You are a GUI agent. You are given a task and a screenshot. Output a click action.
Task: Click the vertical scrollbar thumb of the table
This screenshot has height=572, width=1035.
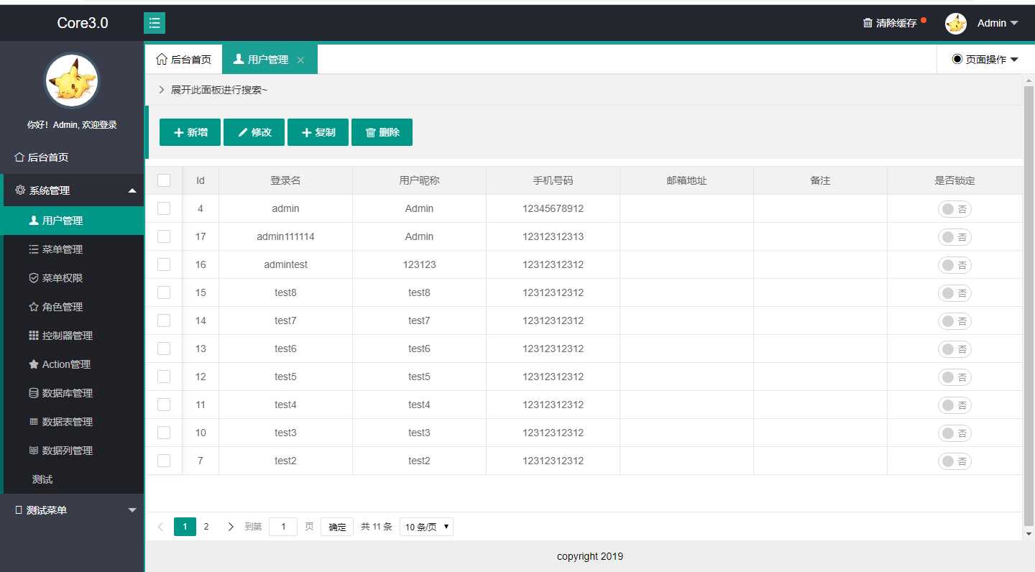pyautogui.click(x=1029, y=306)
